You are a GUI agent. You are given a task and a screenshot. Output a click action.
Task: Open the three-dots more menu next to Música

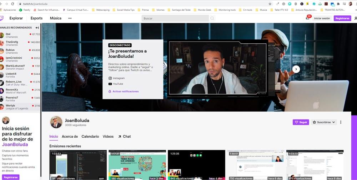click(x=70, y=18)
